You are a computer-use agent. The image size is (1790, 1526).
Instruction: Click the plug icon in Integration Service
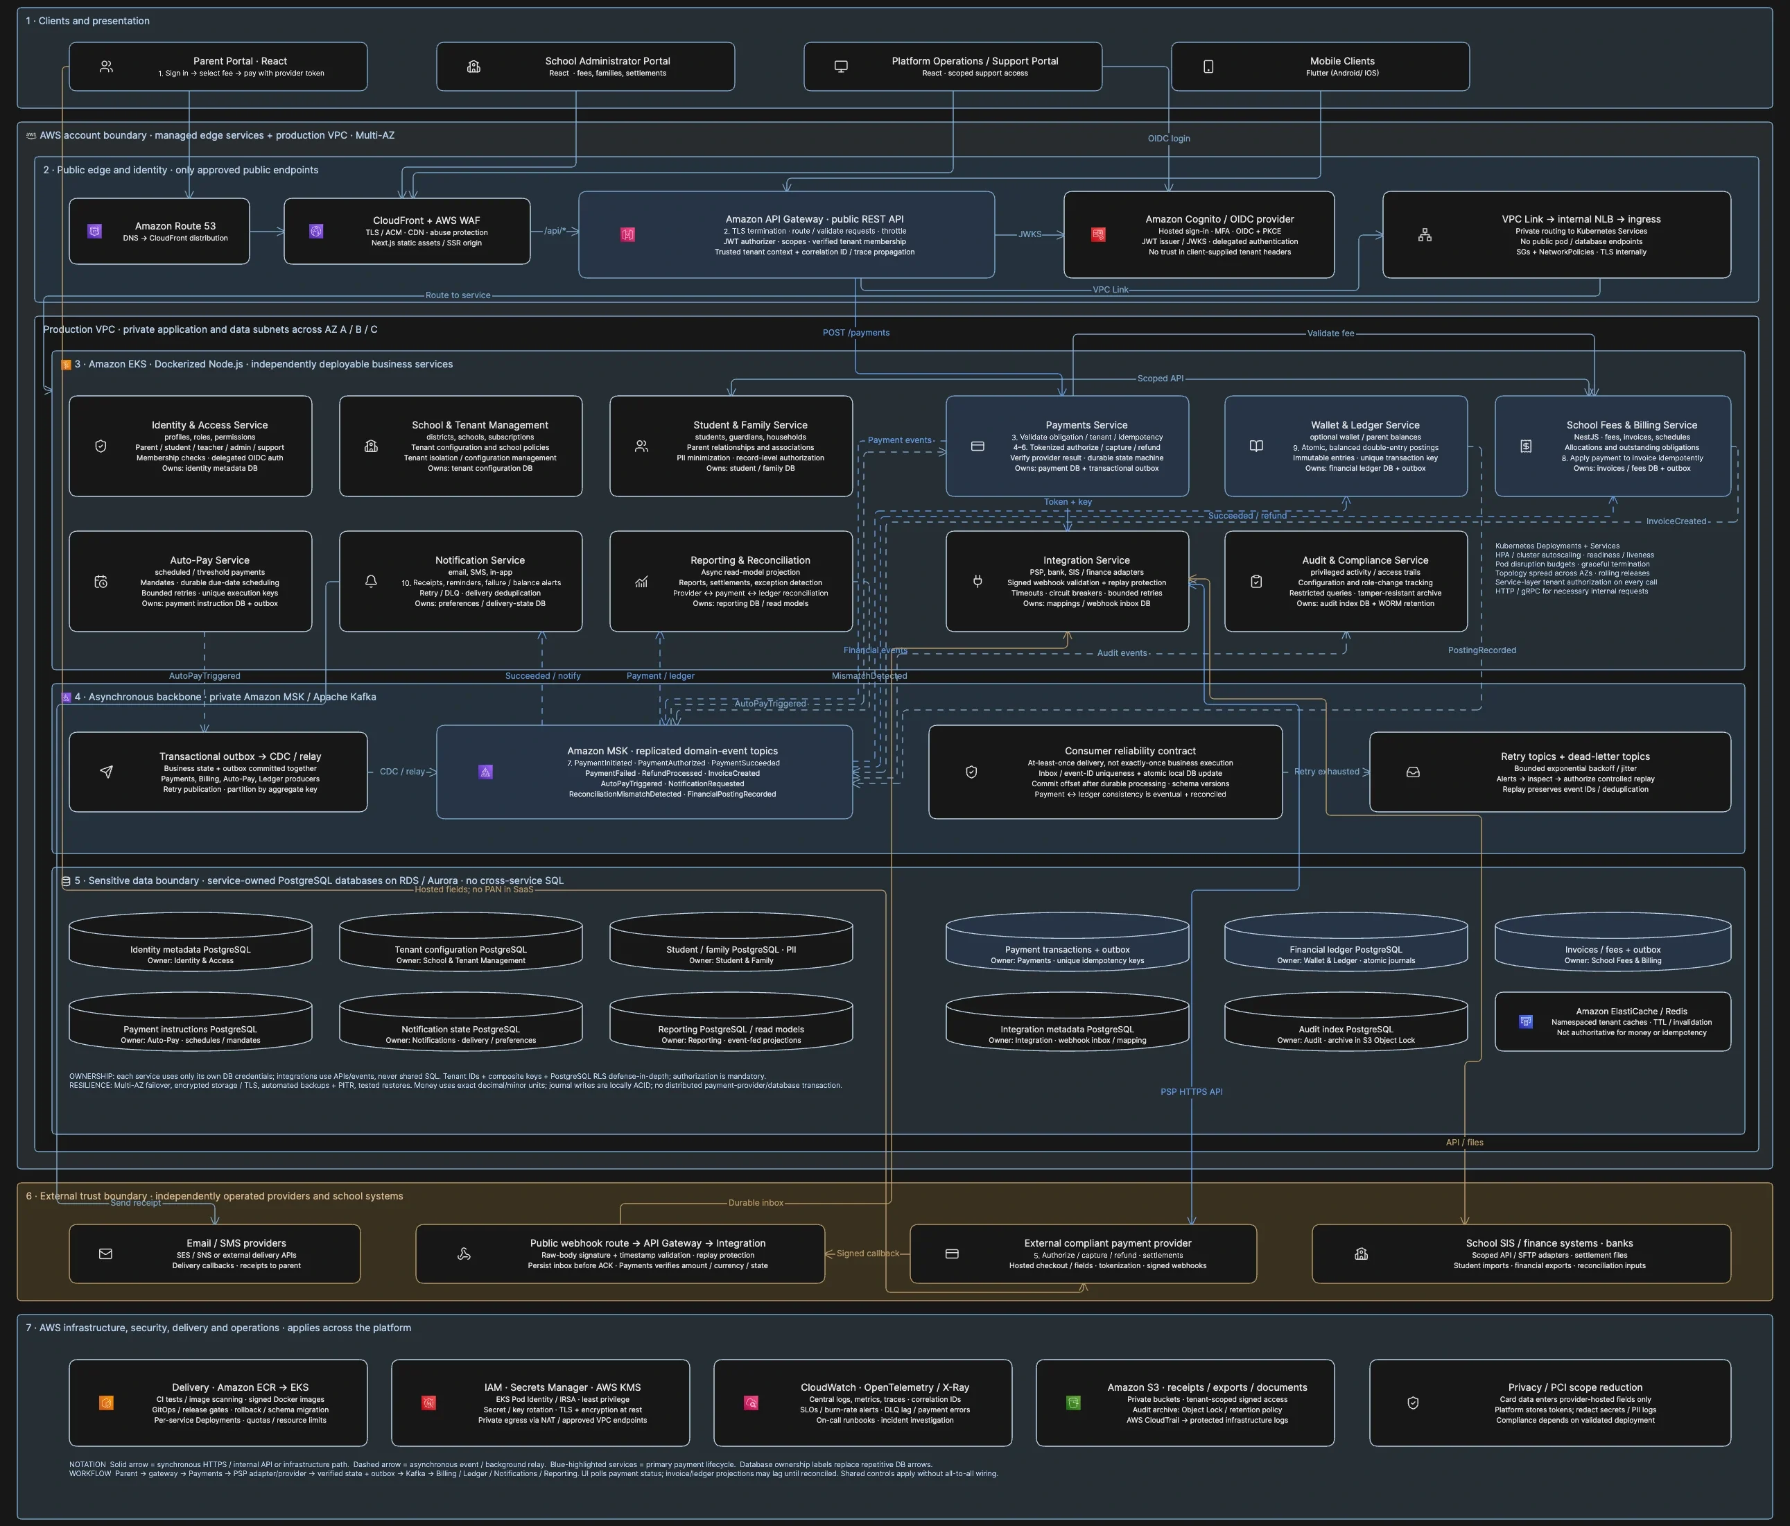click(x=977, y=582)
